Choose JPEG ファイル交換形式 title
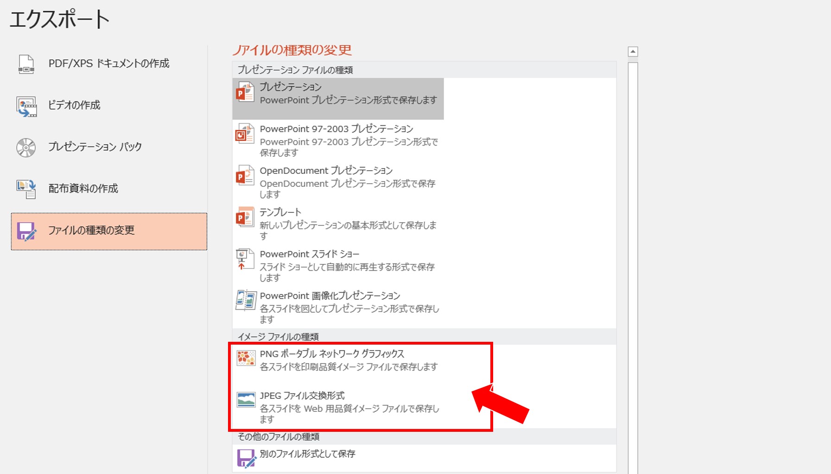This screenshot has width=831, height=474. [x=302, y=396]
